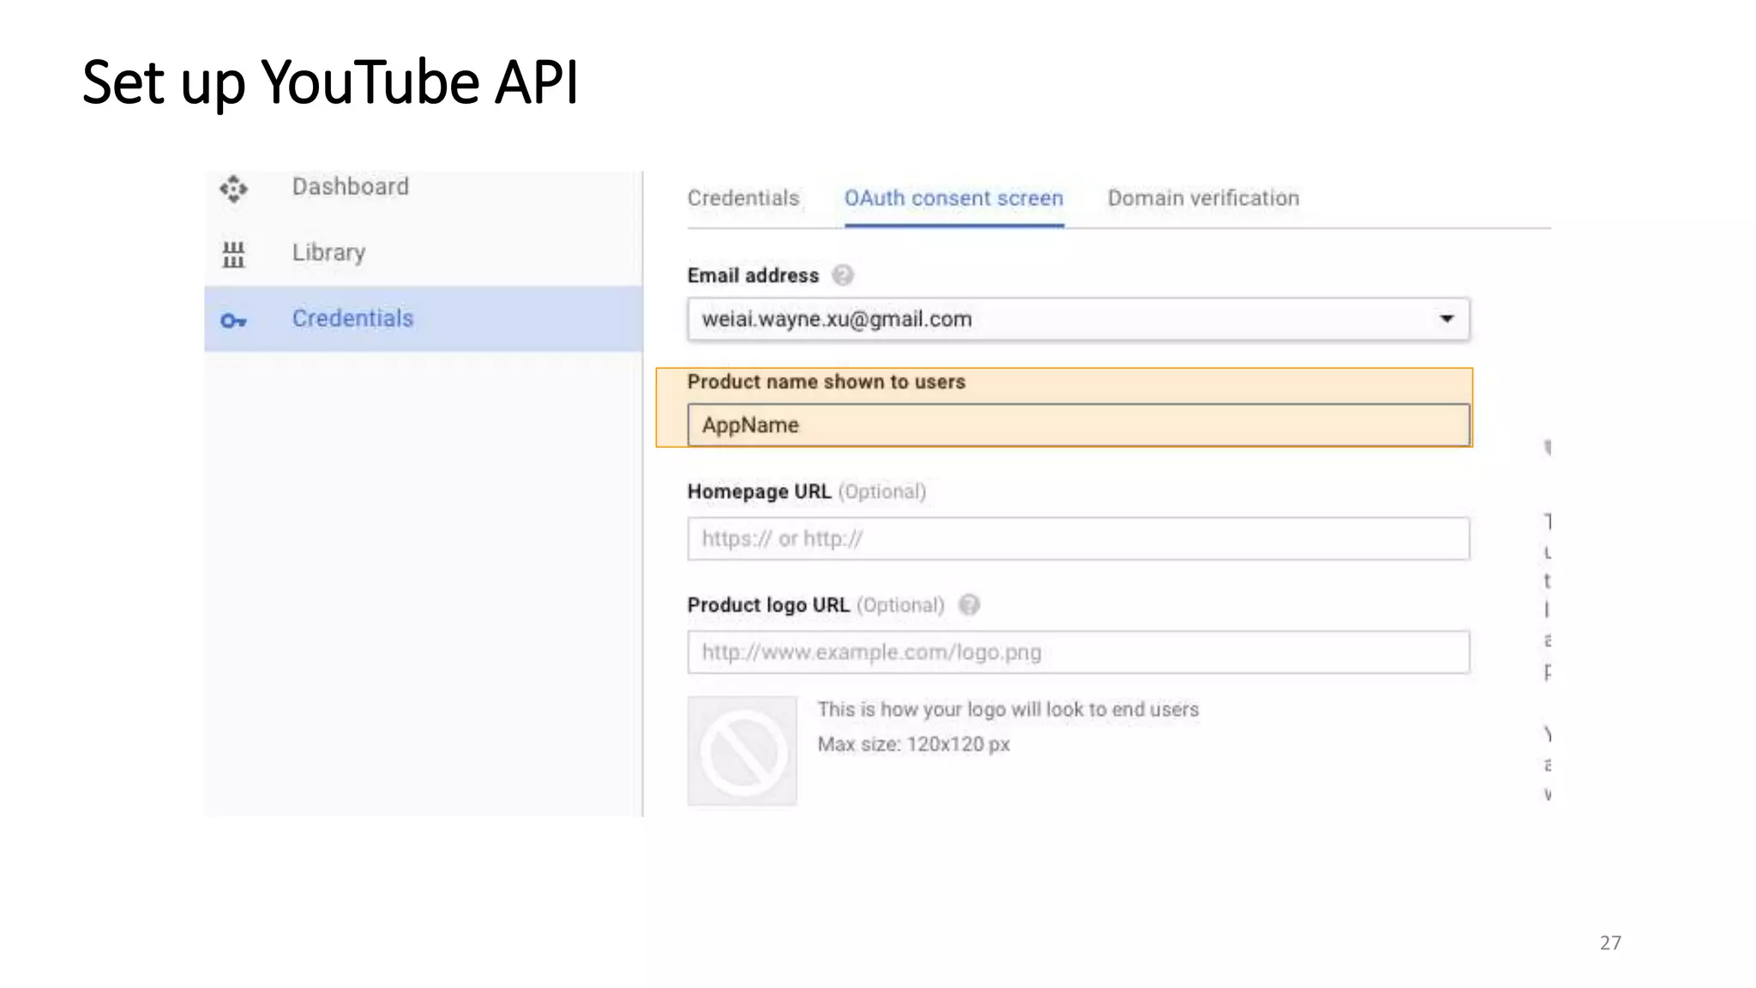Click the logo preview placeholder thumbnail
This screenshot has width=1756, height=988.
tap(742, 751)
